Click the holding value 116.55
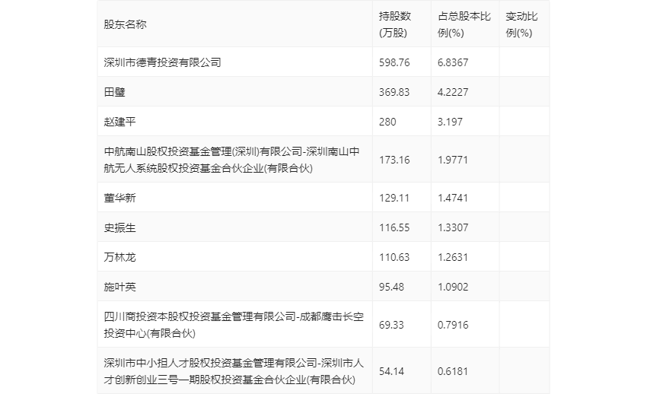The image size is (647, 394). pos(394,227)
